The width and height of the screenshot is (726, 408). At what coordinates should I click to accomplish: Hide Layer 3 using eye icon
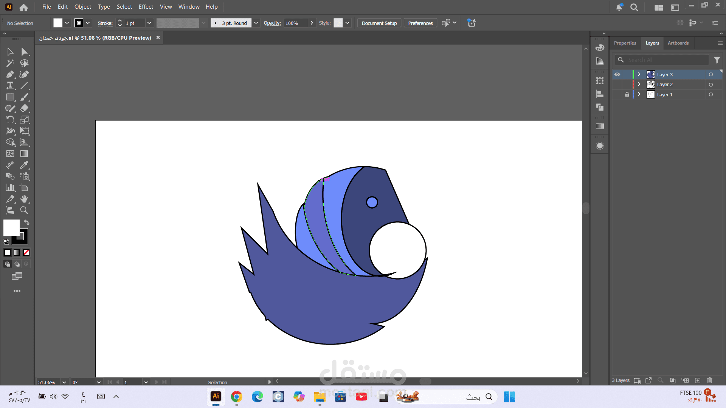pos(617,74)
